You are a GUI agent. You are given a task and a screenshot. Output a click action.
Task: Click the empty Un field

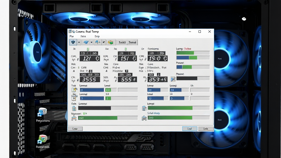pyautogui.click(x=200, y=90)
